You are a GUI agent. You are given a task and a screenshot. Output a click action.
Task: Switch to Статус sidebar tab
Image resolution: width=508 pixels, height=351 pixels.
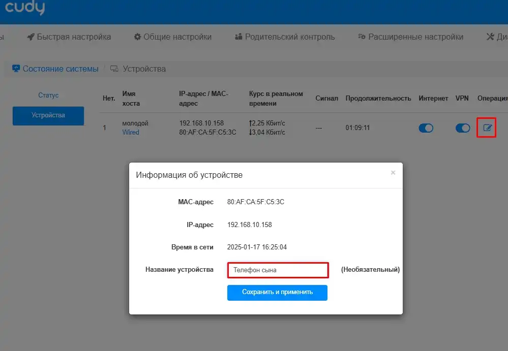click(x=48, y=95)
